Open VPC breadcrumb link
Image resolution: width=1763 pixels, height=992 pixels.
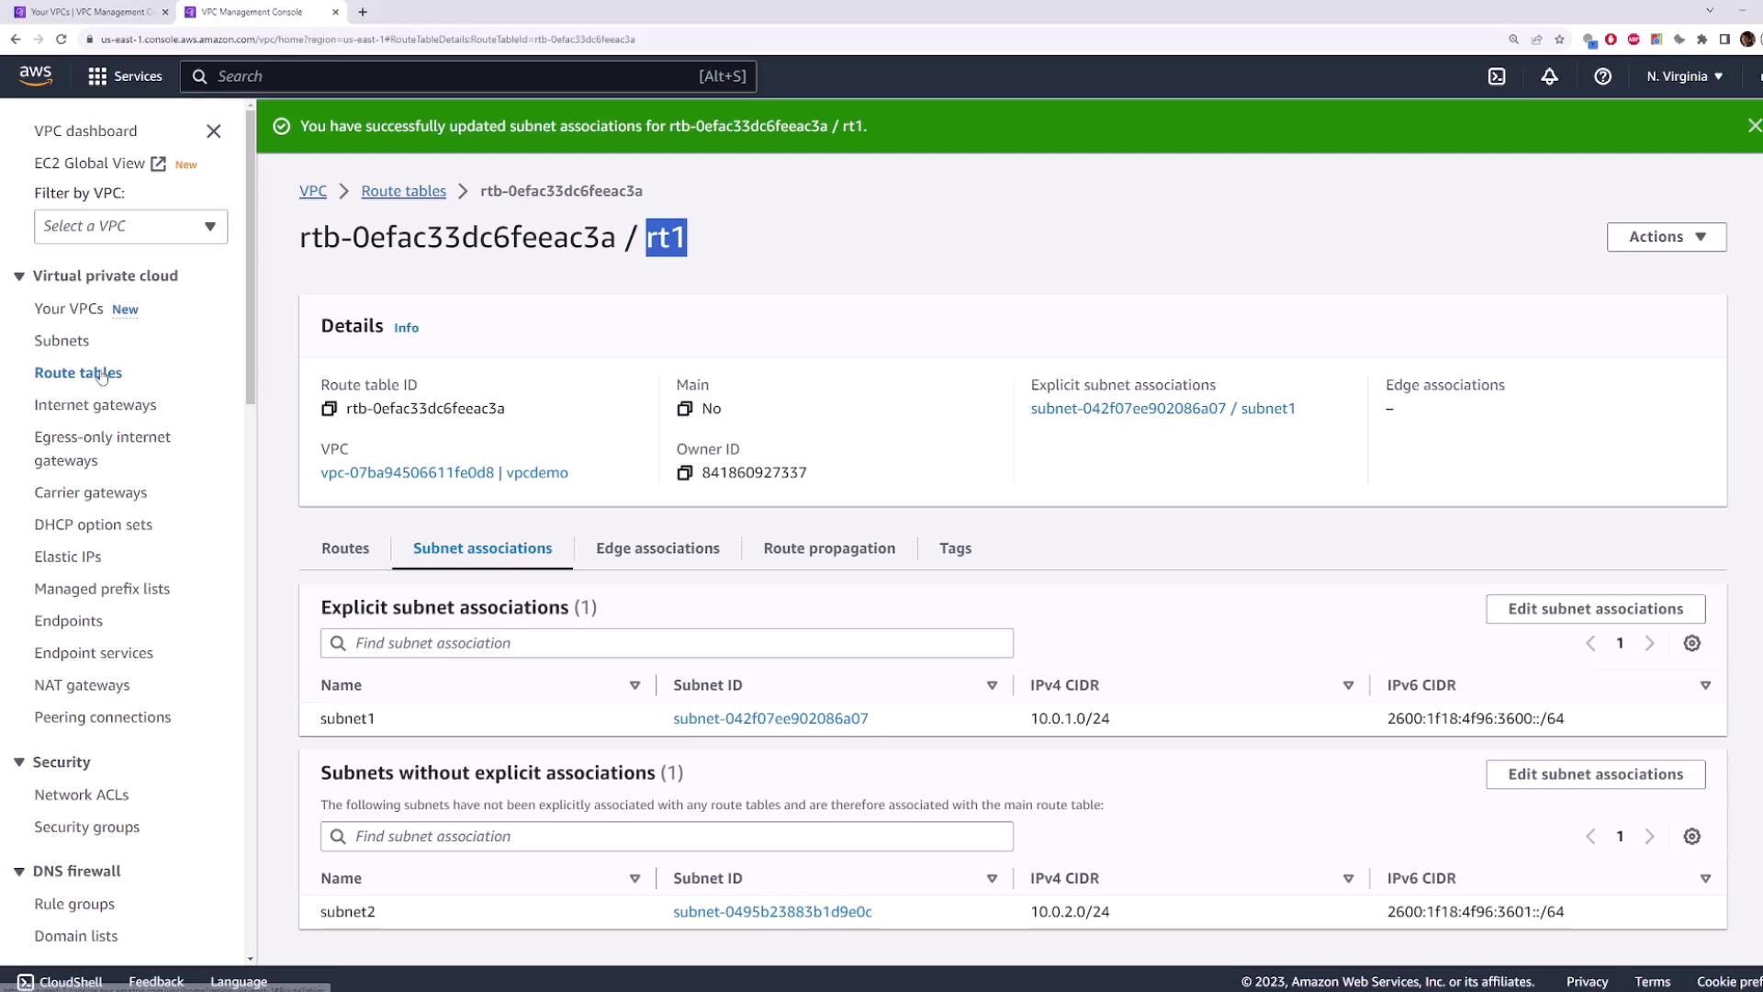tap(313, 191)
